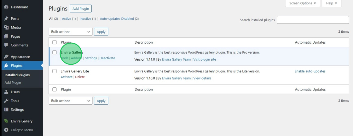
Task: Click the Dashboard gauge icon in sidebar
Action: pos(6,7)
